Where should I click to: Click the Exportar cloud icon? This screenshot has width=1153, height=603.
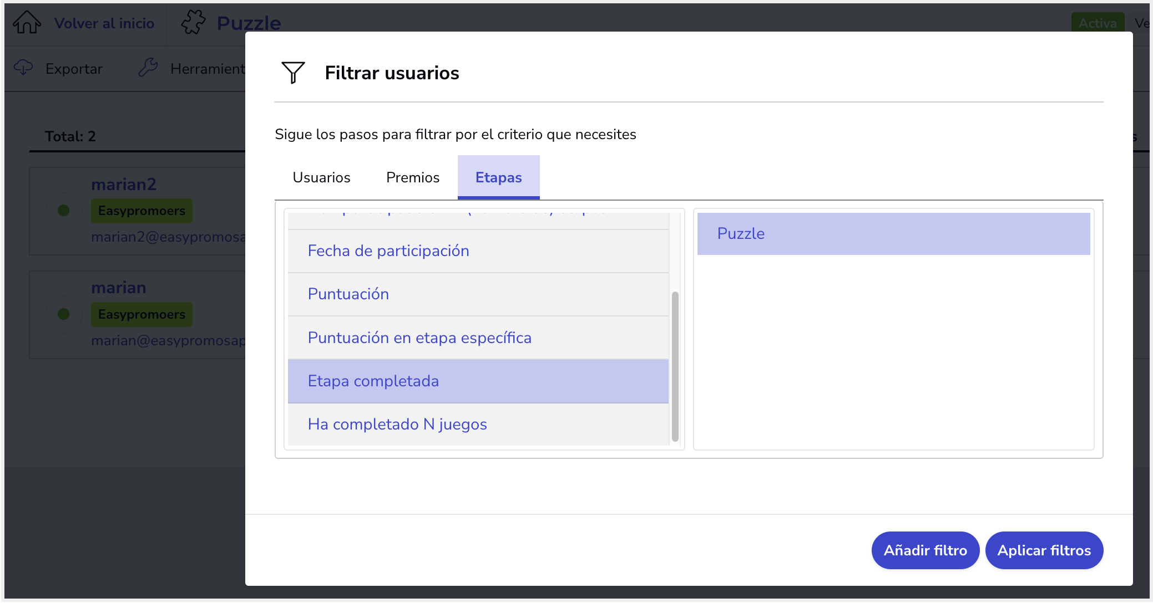(x=23, y=68)
